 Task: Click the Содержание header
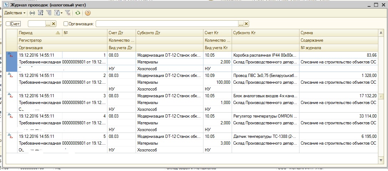click(x=339, y=40)
